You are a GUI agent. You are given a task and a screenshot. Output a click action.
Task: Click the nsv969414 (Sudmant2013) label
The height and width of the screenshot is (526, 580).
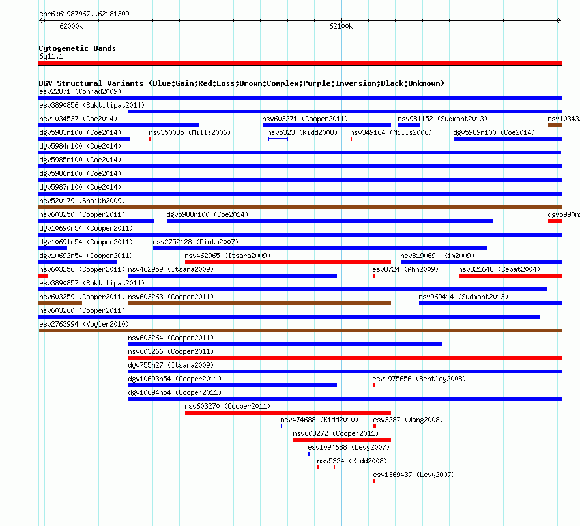pyautogui.click(x=463, y=297)
